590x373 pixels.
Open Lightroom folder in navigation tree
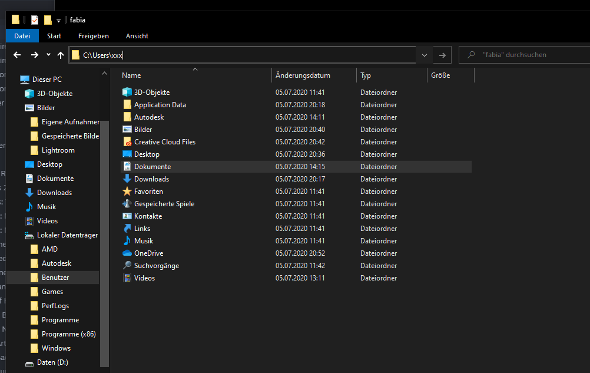[x=58, y=150]
